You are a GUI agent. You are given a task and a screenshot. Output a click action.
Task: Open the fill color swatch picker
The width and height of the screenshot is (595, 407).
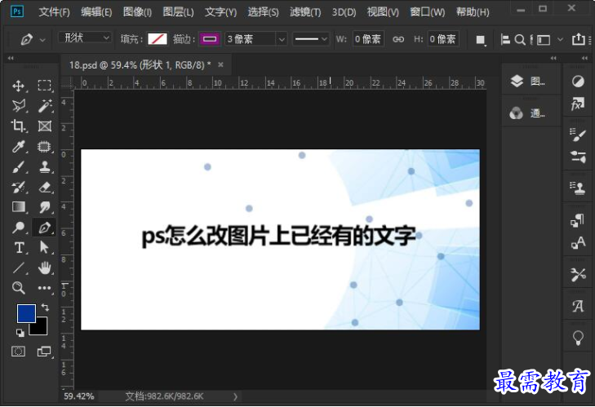pos(157,38)
